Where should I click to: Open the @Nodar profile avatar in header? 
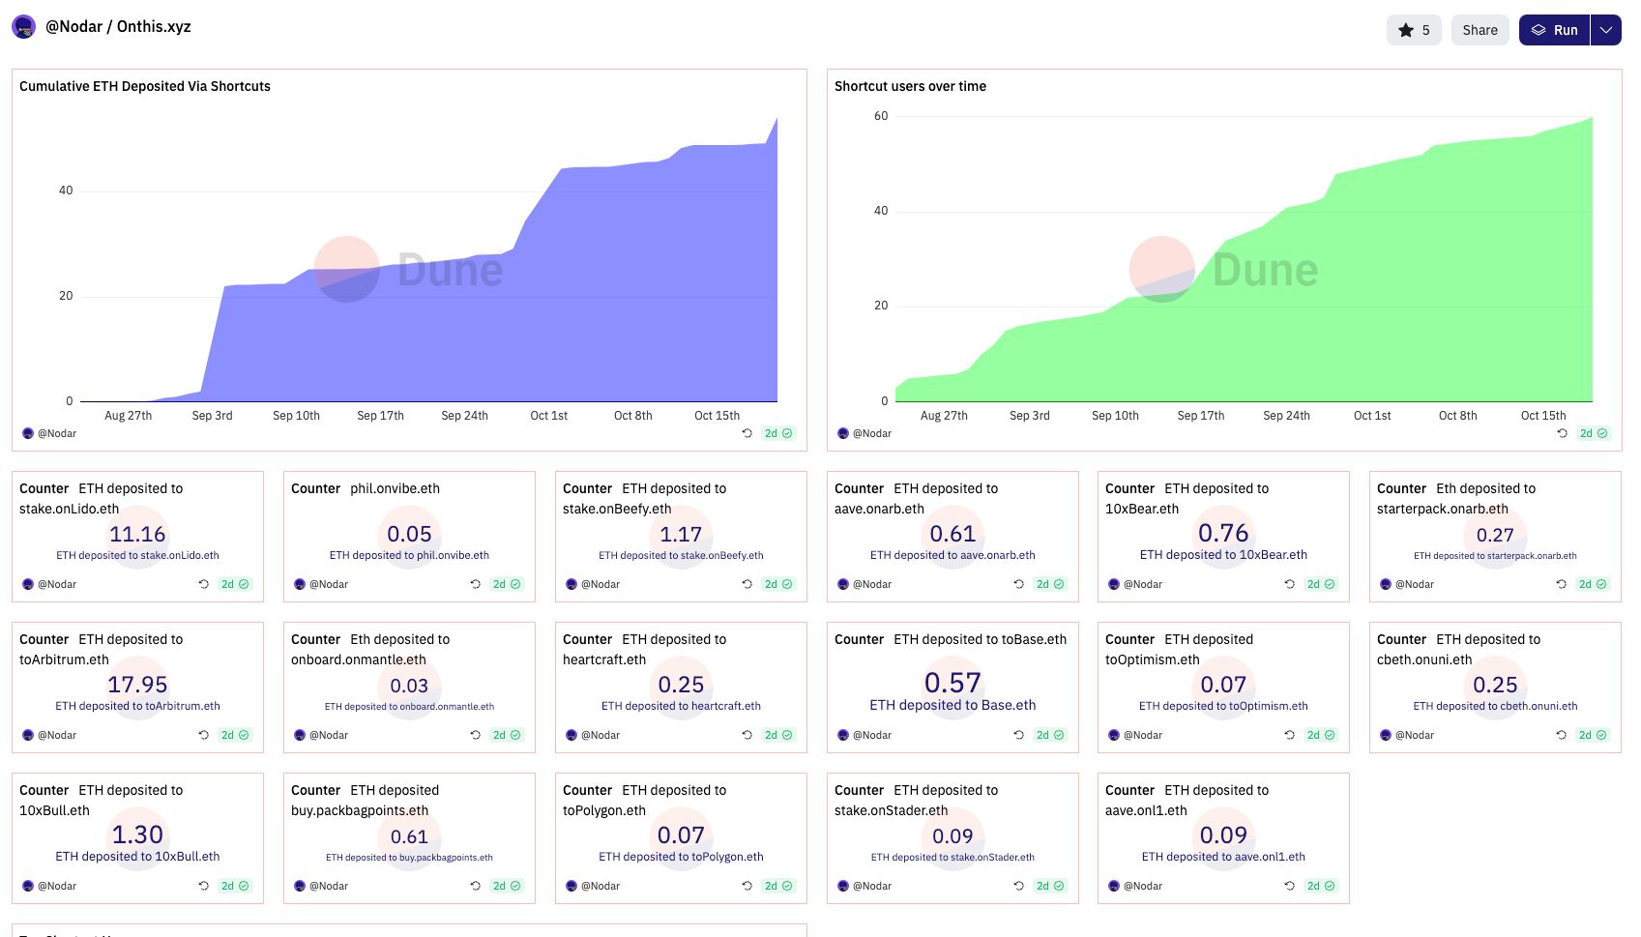24,27
